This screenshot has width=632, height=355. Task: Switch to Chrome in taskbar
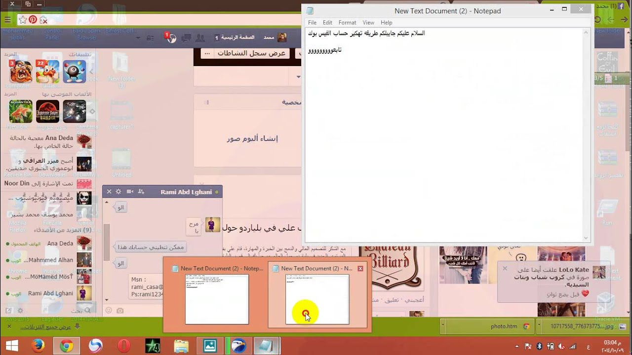(x=67, y=346)
